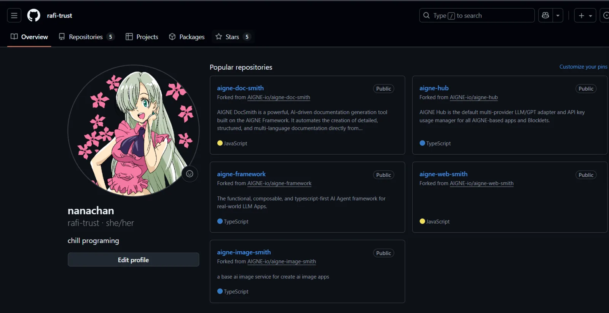This screenshot has height=313, width=609.
Task: Click the Public badge on aigne-image-smith
Action: 384,253
